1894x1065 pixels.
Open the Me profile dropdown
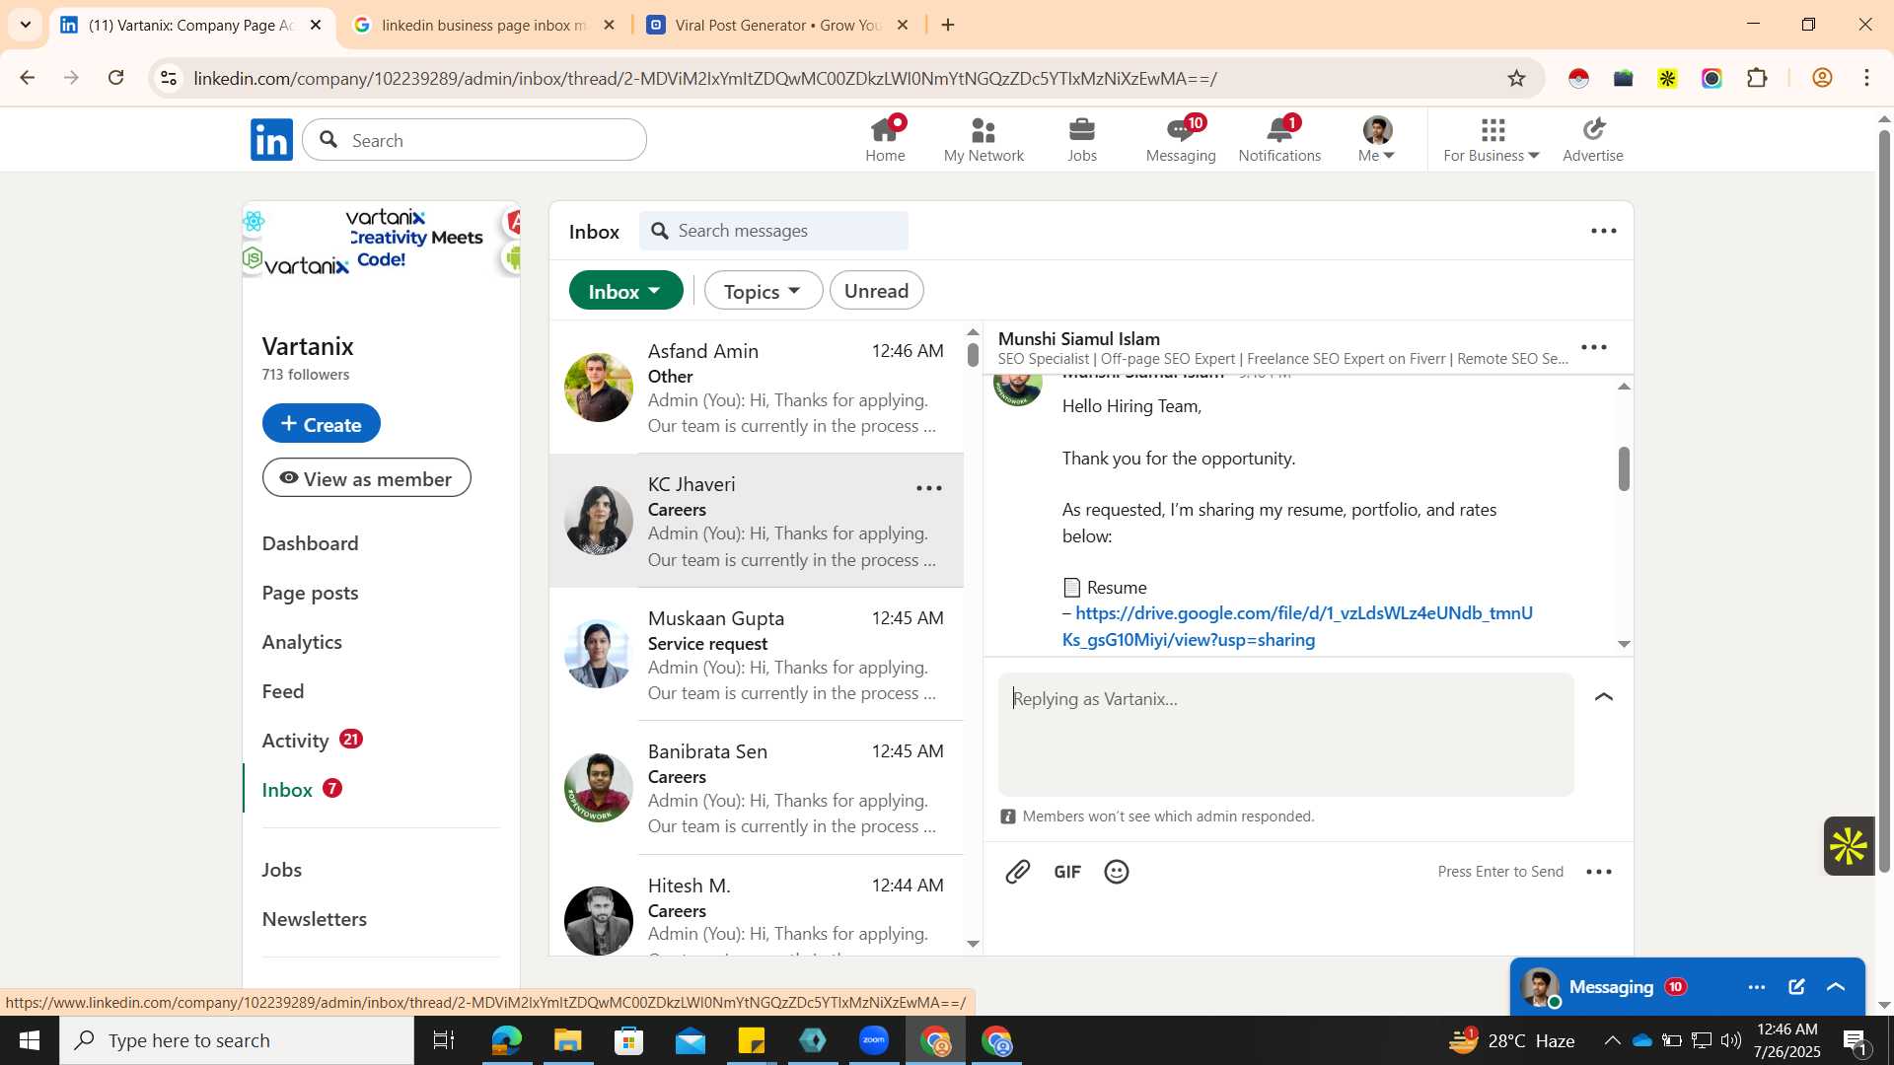click(x=1377, y=140)
